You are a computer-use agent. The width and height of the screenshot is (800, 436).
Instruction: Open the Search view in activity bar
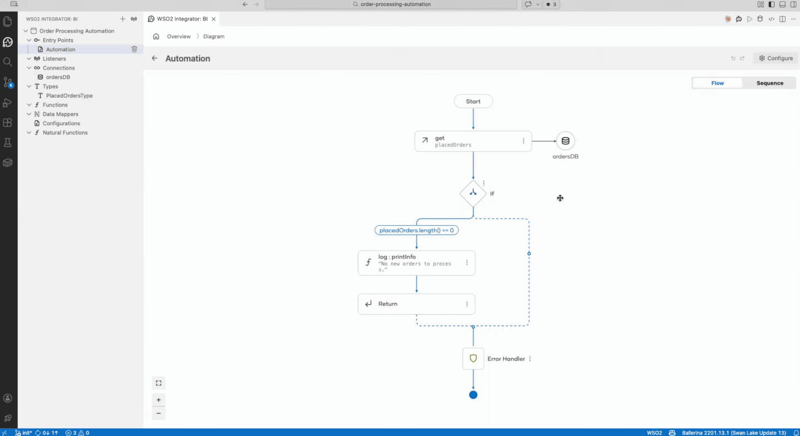click(x=8, y=62)
